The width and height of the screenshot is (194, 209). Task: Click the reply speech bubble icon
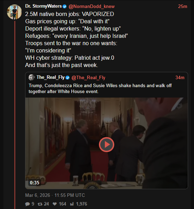[x=28, y=204]
